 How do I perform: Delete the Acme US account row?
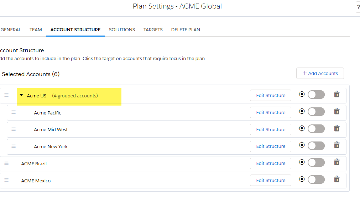tap(336, 94)
